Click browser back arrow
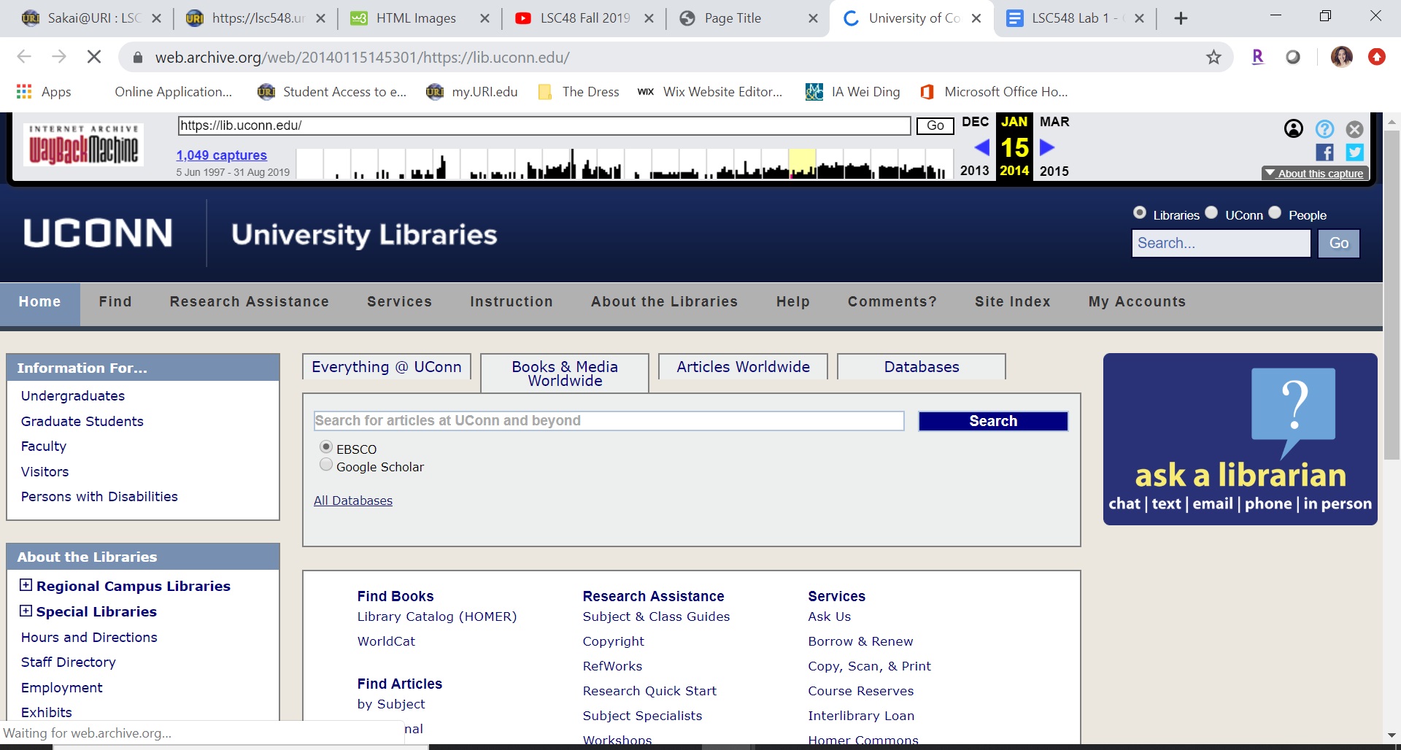1401x750 pixels. (24, 56)
